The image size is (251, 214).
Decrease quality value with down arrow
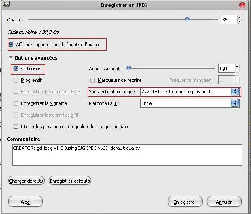click(x=239, y=21)
